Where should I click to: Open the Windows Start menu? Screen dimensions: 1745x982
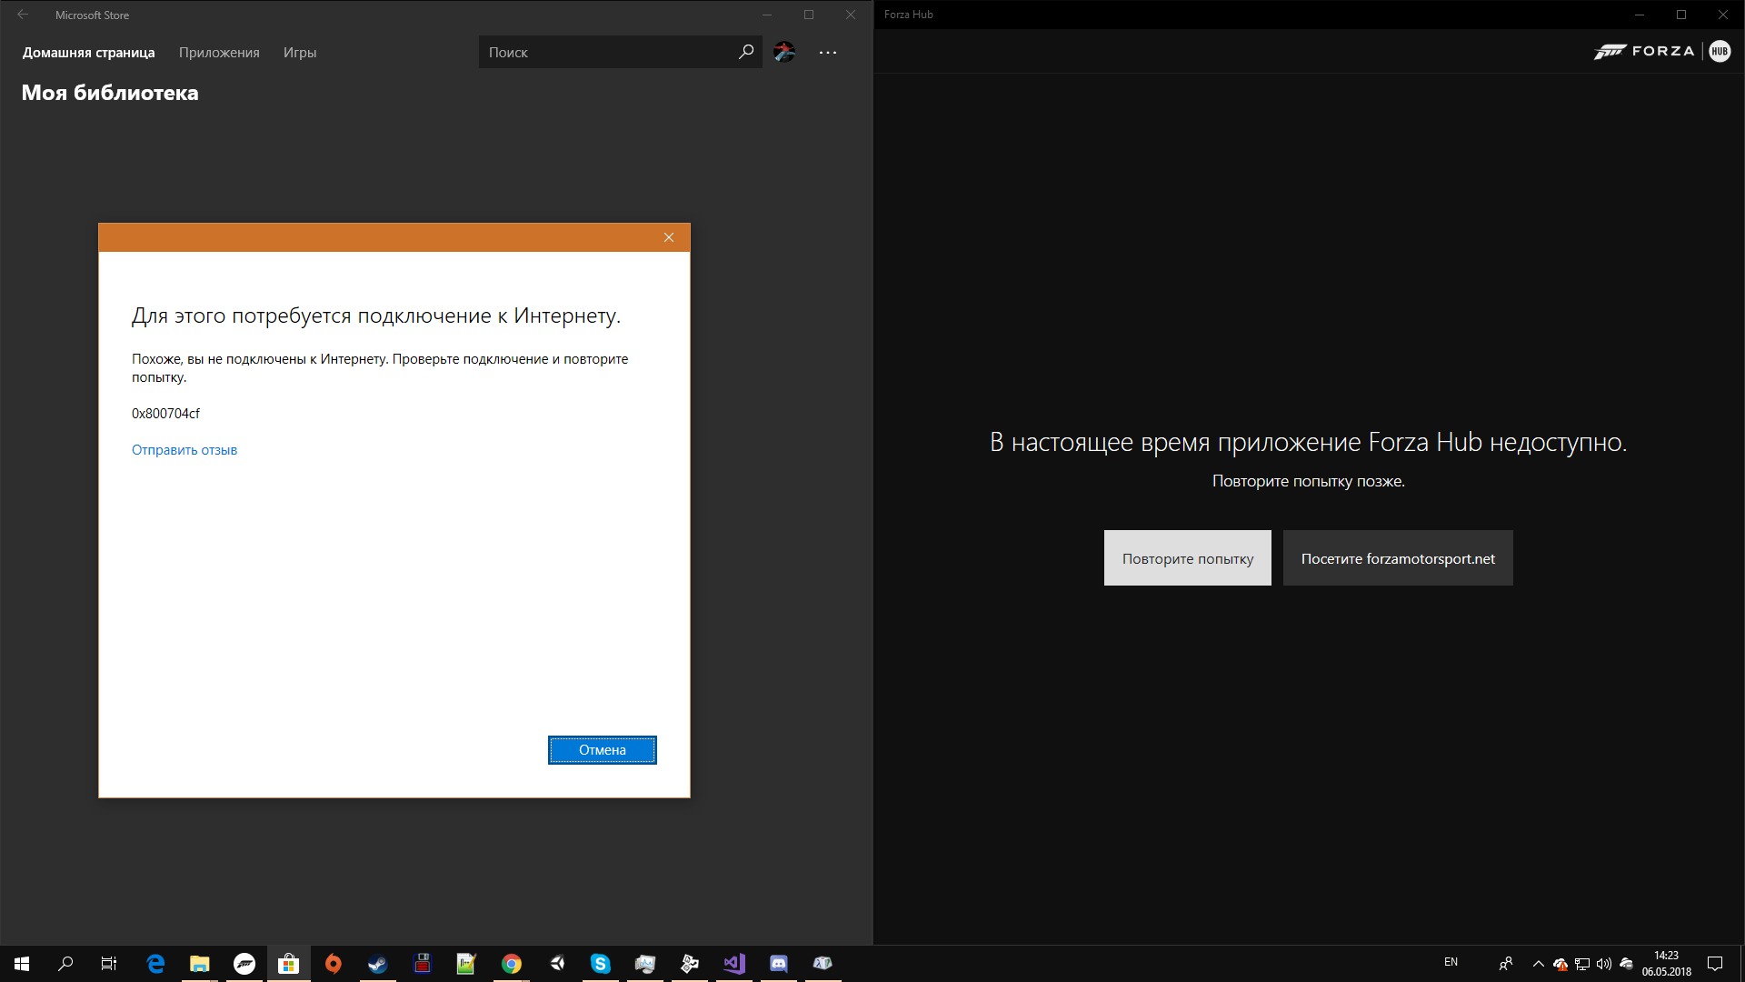point(22,964)
